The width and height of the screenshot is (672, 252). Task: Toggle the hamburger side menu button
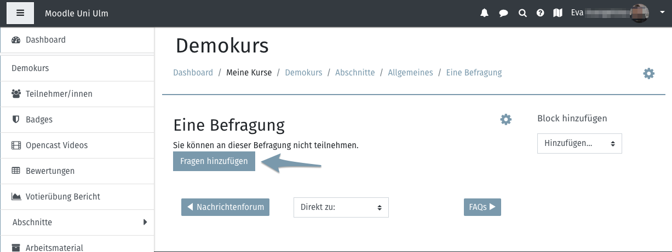click(20, 13)
